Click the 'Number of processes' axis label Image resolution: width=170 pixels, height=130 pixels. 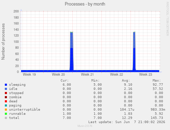[x=3, y=41]
